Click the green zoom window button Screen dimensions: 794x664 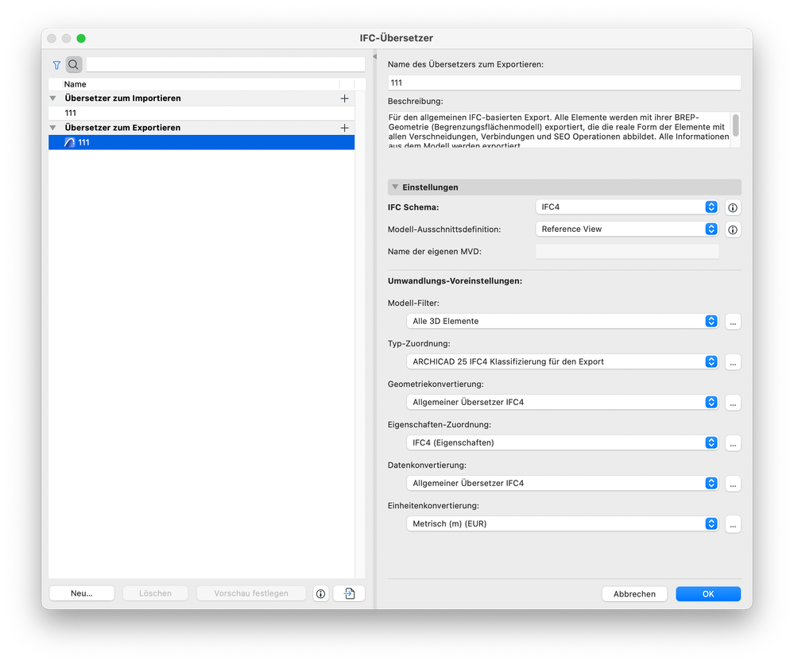[81, 38]
